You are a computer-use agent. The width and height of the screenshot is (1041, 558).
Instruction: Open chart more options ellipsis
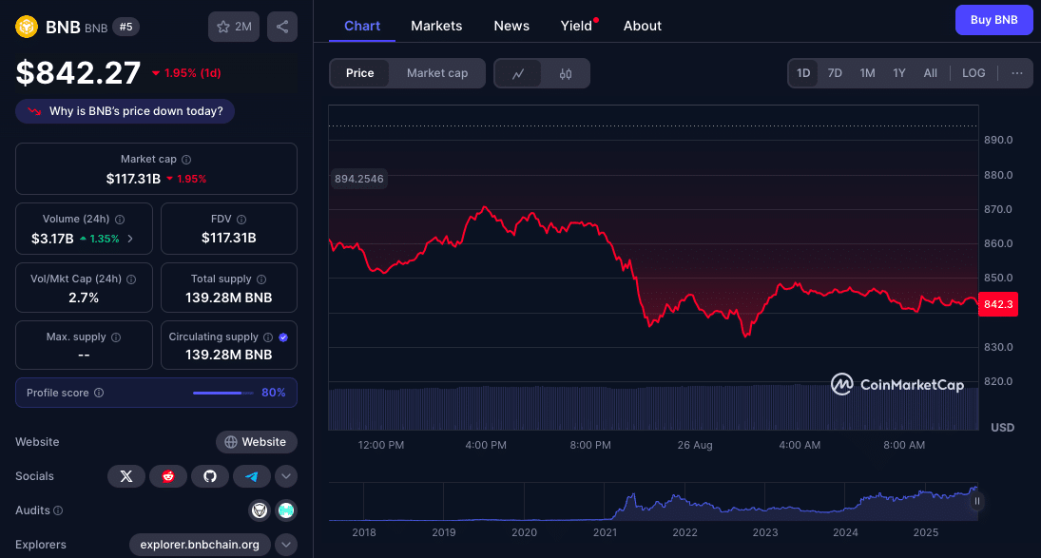click(x=1016, y=73)
